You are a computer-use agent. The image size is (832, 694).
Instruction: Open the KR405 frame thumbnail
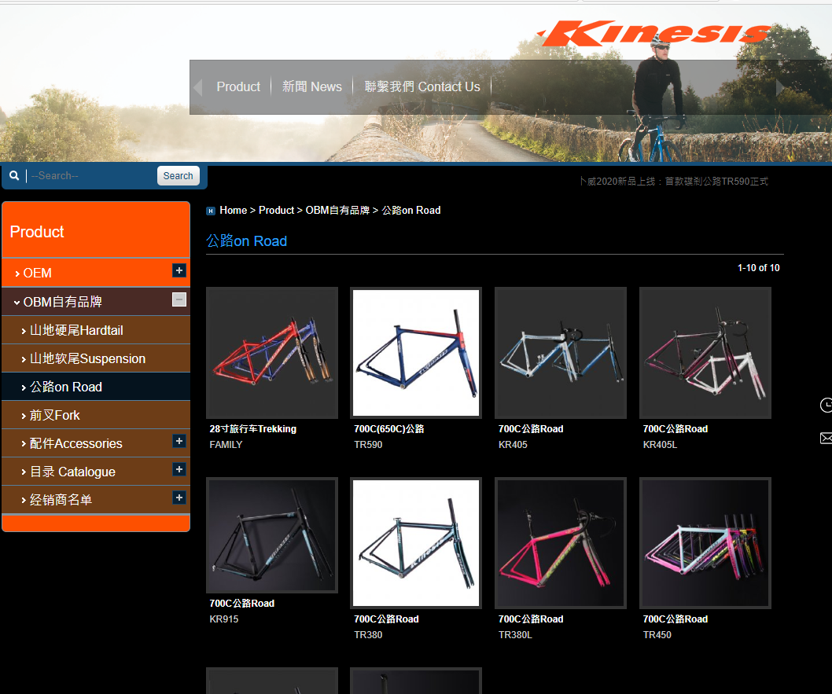(x=561, y=353)
